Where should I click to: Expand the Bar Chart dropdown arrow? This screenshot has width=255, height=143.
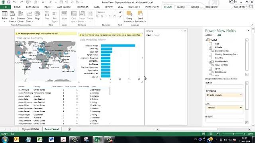pos(15,21)
